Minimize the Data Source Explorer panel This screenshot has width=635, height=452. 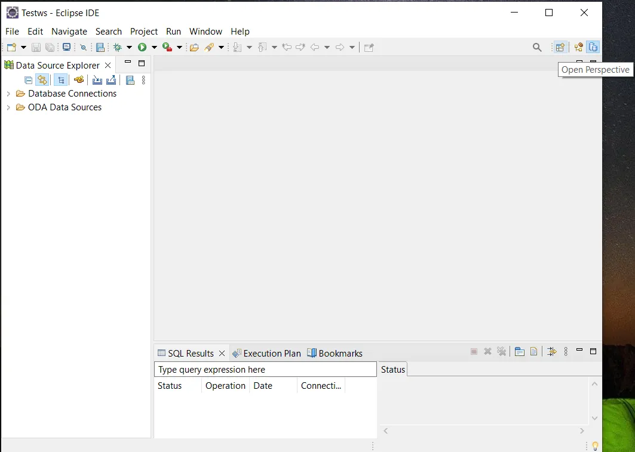pyautogui.click(x=128, y=63)
